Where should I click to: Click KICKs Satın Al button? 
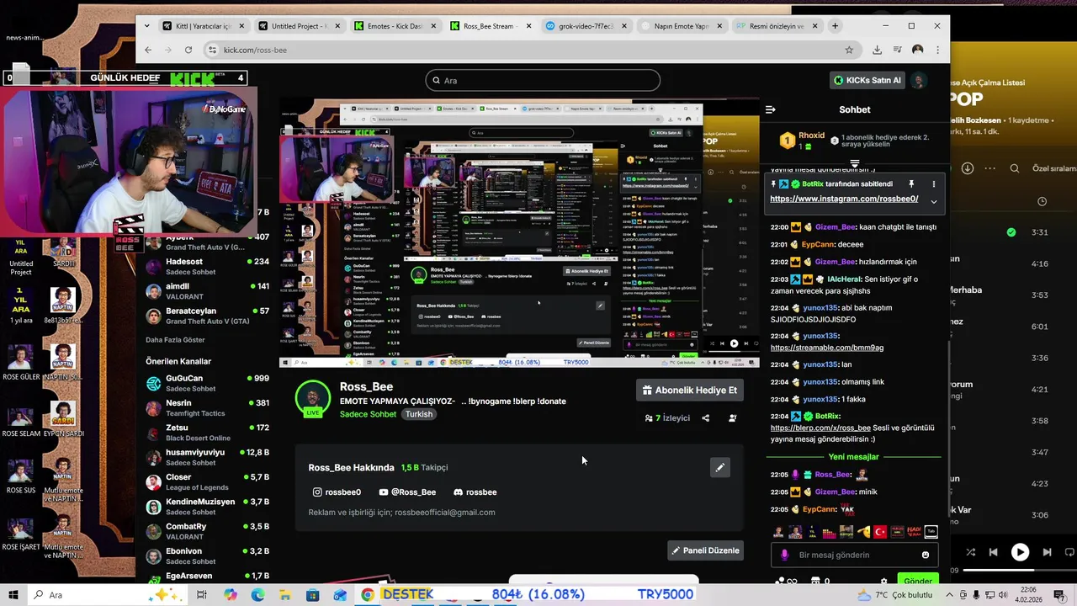point(867,81)
